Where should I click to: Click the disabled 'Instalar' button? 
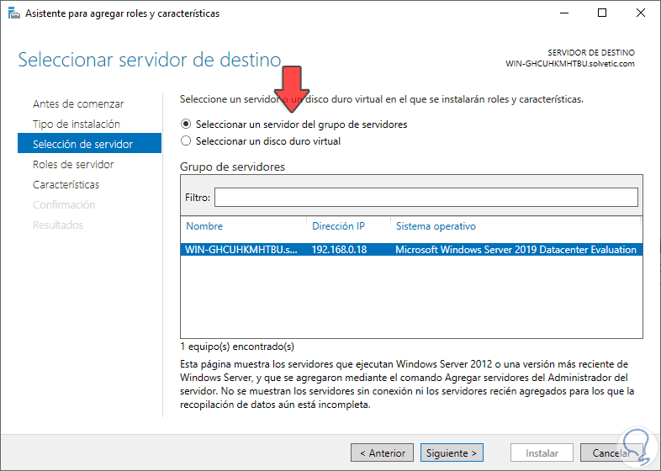point(542,452)
